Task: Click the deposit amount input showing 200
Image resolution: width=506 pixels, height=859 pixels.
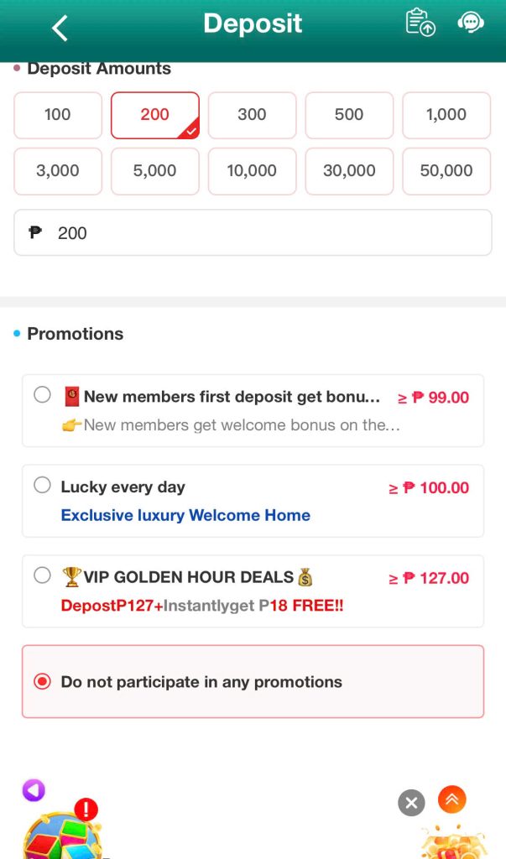Action: (252, 232)
